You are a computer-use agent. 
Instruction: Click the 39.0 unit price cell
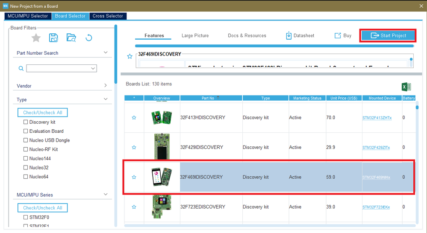click(x=344, y=207)
